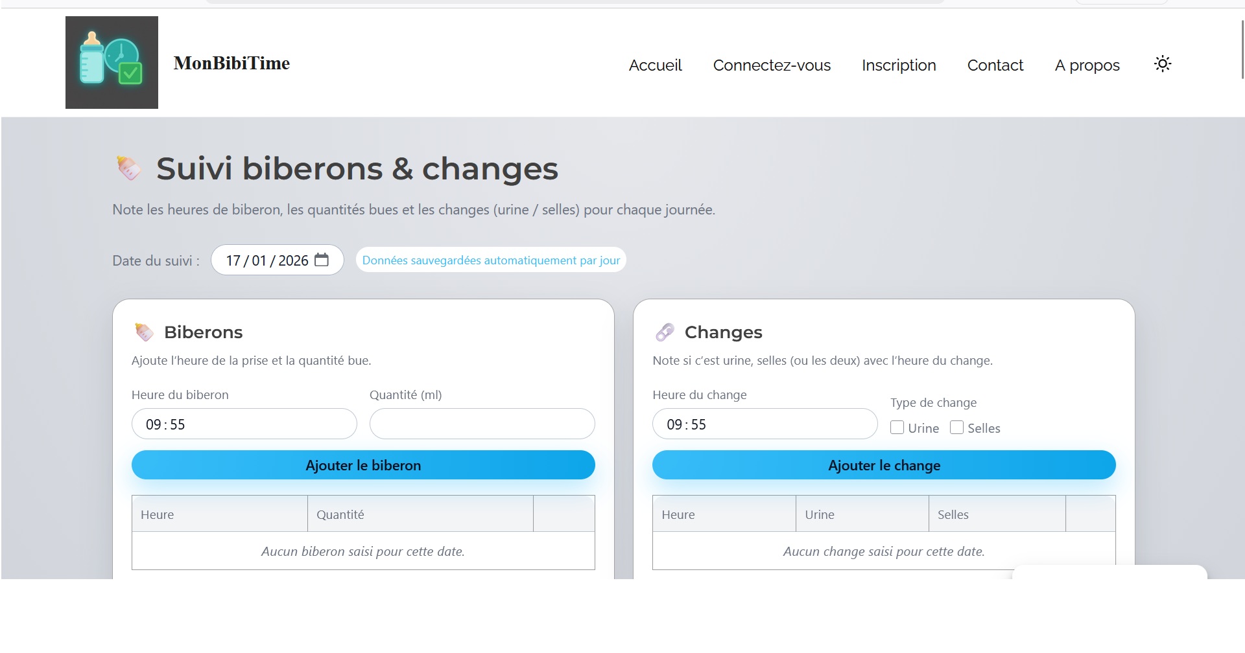
Task: Click the safety pin icon next to Changes
Action: pos(665,332)
